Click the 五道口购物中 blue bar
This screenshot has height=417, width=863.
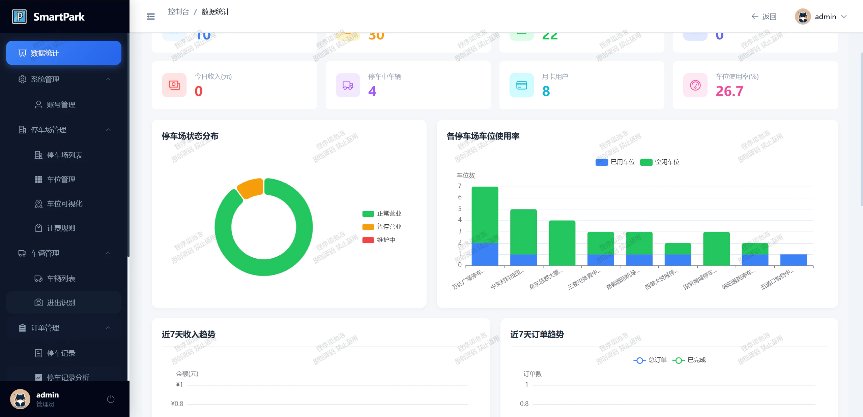(x=794, y=260)
